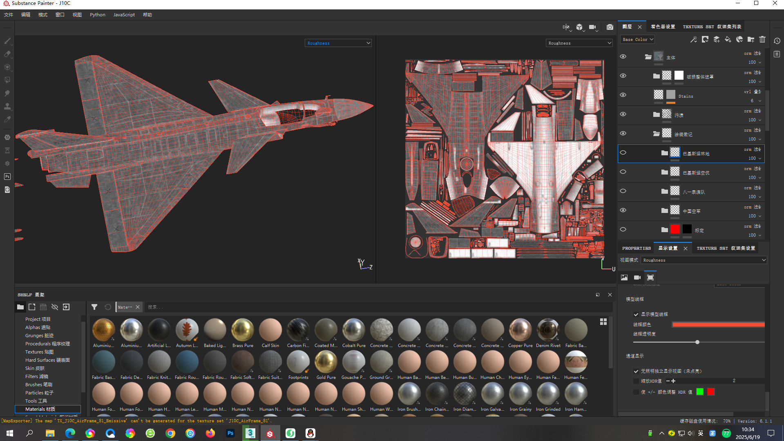Adjust the 线框透明度 slider handle
This screenshot has width=784, height=441.
697,342
